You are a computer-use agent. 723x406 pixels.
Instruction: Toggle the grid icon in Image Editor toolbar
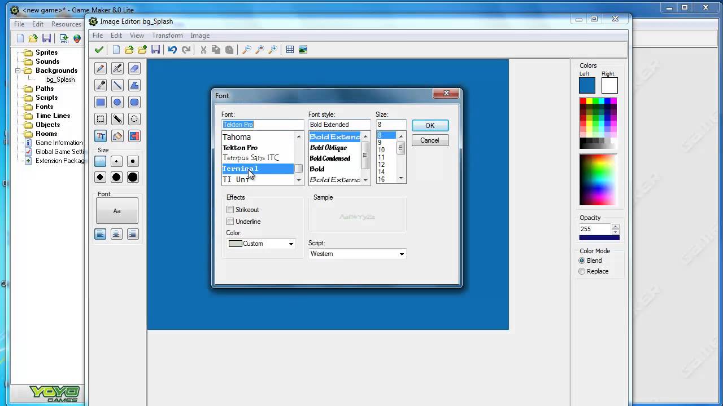point(290,50)
